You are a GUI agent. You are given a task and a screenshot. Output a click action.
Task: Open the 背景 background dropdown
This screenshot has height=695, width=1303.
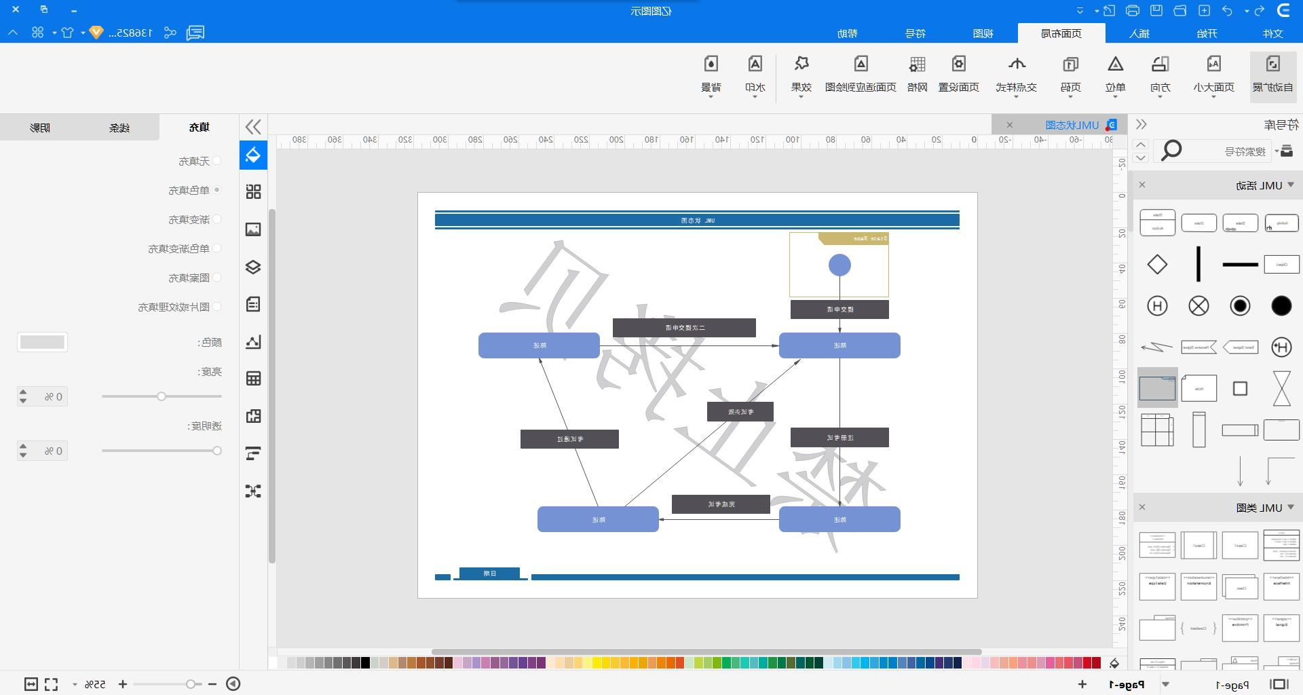711,77
